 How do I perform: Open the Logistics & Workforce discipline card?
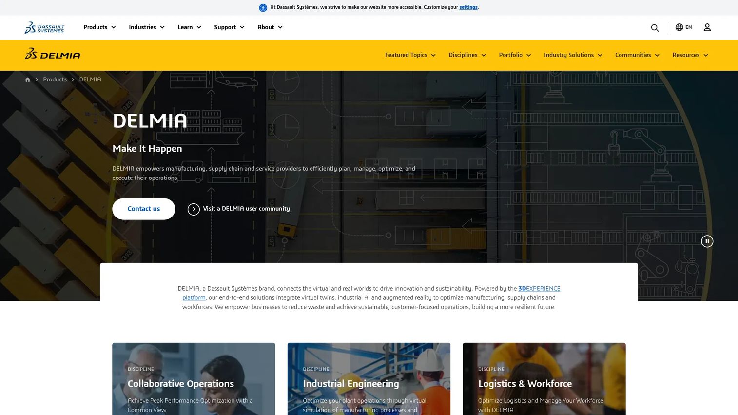coord(544,379)
